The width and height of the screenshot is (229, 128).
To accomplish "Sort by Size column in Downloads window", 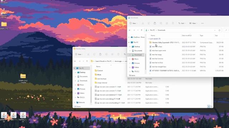I will coord(216,36).
